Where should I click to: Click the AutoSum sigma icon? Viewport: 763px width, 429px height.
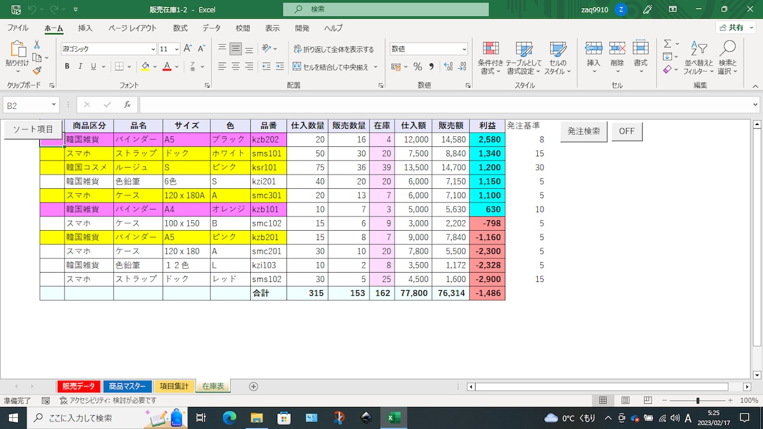click(x=667, y=44)
